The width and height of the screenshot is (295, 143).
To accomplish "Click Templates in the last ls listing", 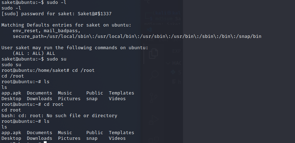I will tap(122, 133).
